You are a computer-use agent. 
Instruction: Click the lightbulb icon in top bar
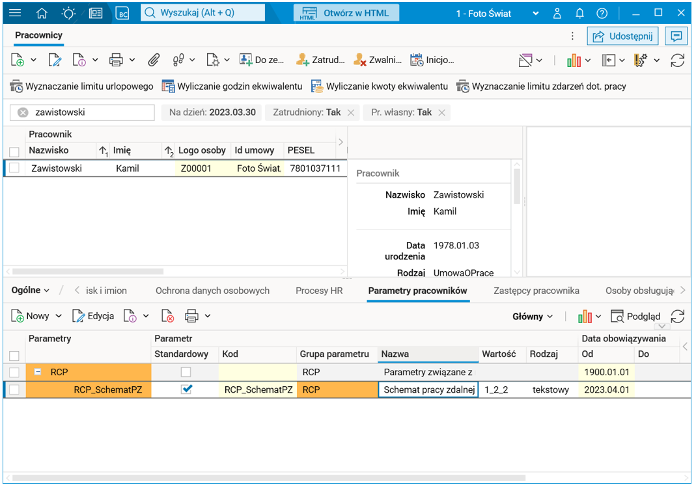(x=68, y=13)
